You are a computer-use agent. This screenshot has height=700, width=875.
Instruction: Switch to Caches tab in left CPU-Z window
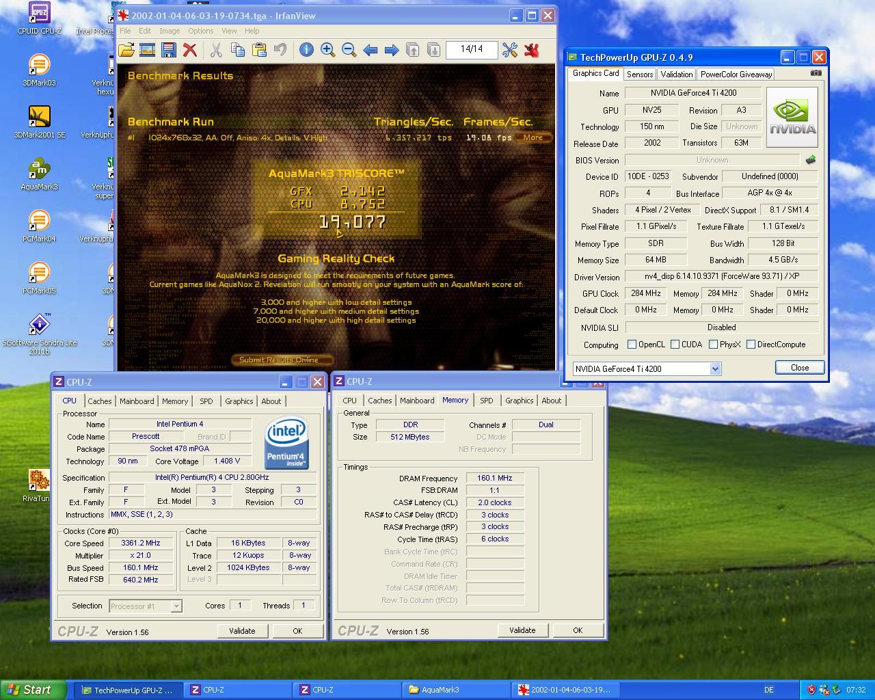[x=100, y=401]
